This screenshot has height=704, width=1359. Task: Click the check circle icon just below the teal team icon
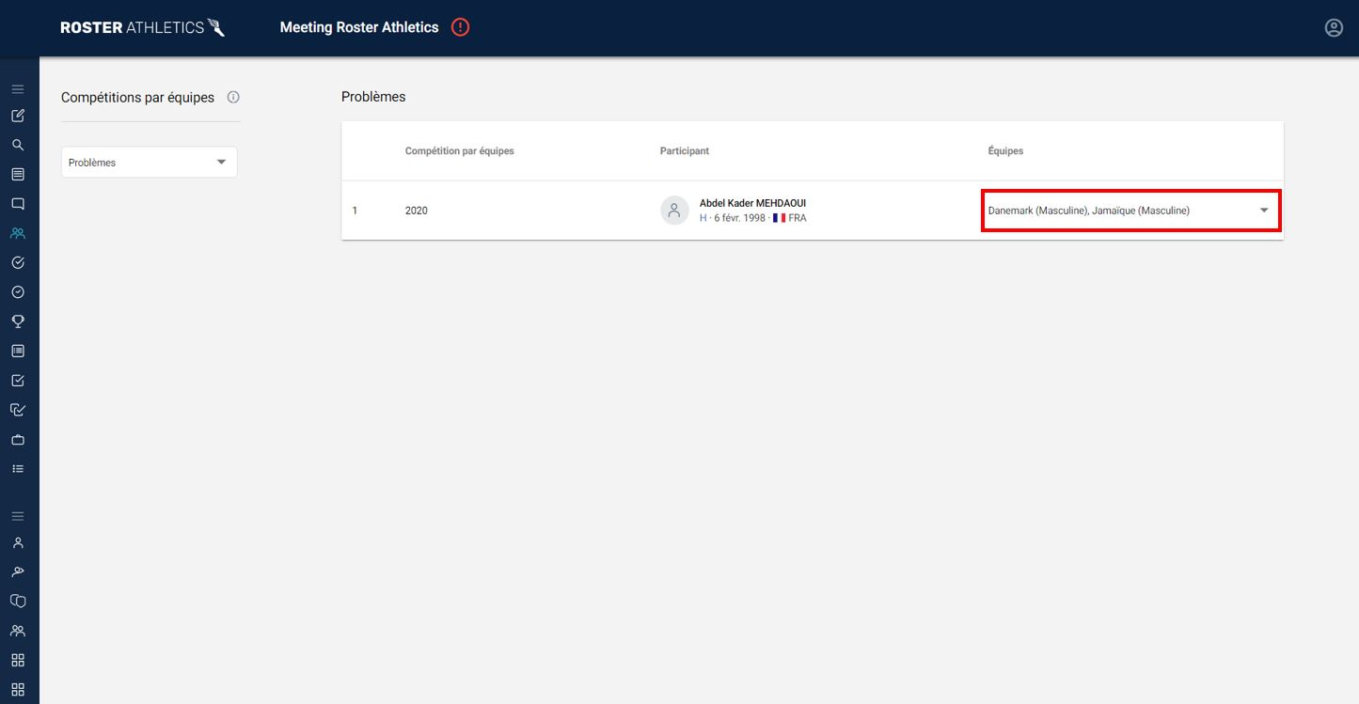tap(18, 263)
